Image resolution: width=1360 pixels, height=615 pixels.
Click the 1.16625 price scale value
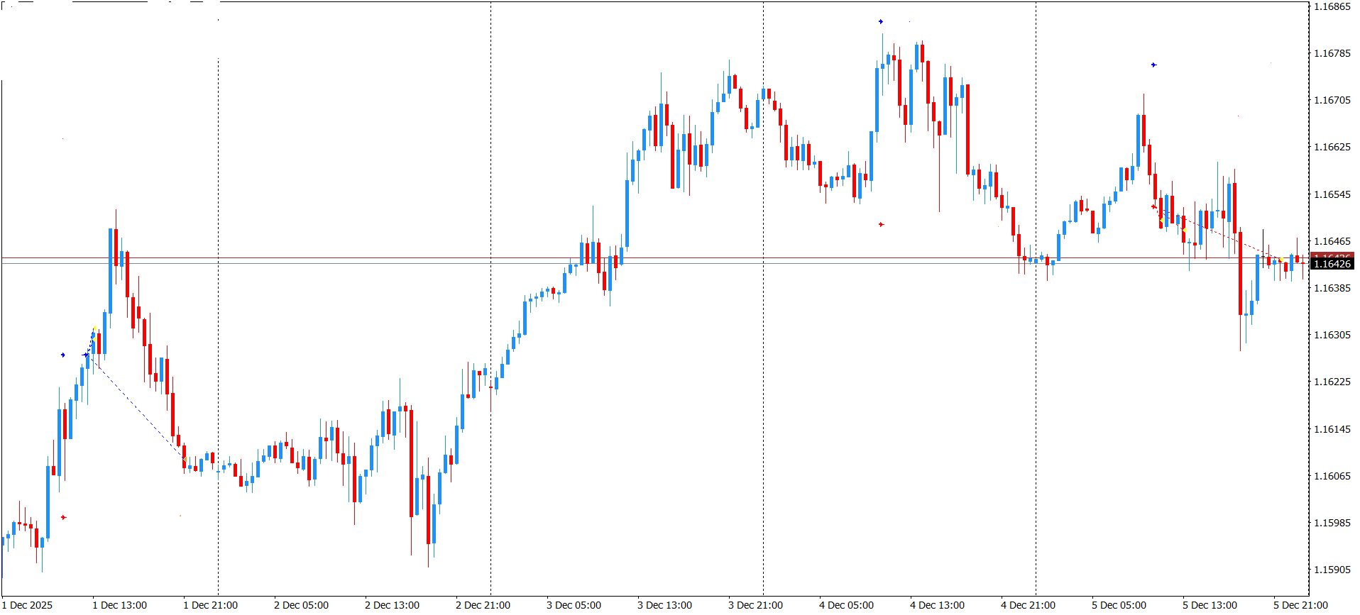(1332, 147)
